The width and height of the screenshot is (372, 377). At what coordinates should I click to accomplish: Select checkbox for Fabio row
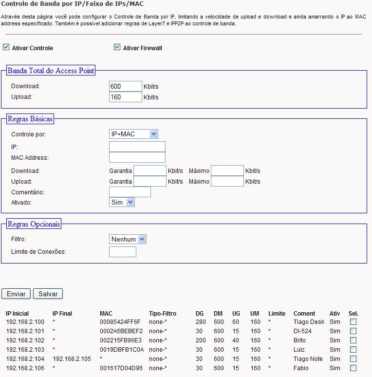tap(353, 368)
